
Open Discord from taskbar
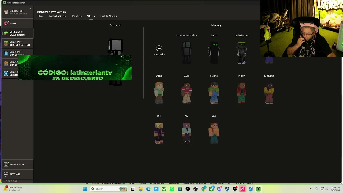click(219, 189)
